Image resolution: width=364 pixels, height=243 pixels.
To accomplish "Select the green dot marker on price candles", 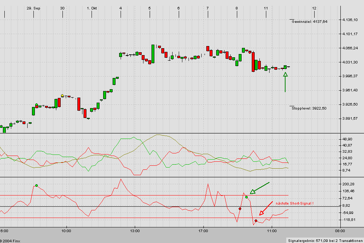I will [37, 105].
